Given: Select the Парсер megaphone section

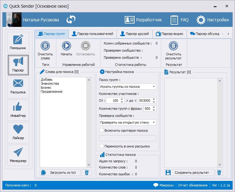Looking at the screenshot, I should click(18, 65).
